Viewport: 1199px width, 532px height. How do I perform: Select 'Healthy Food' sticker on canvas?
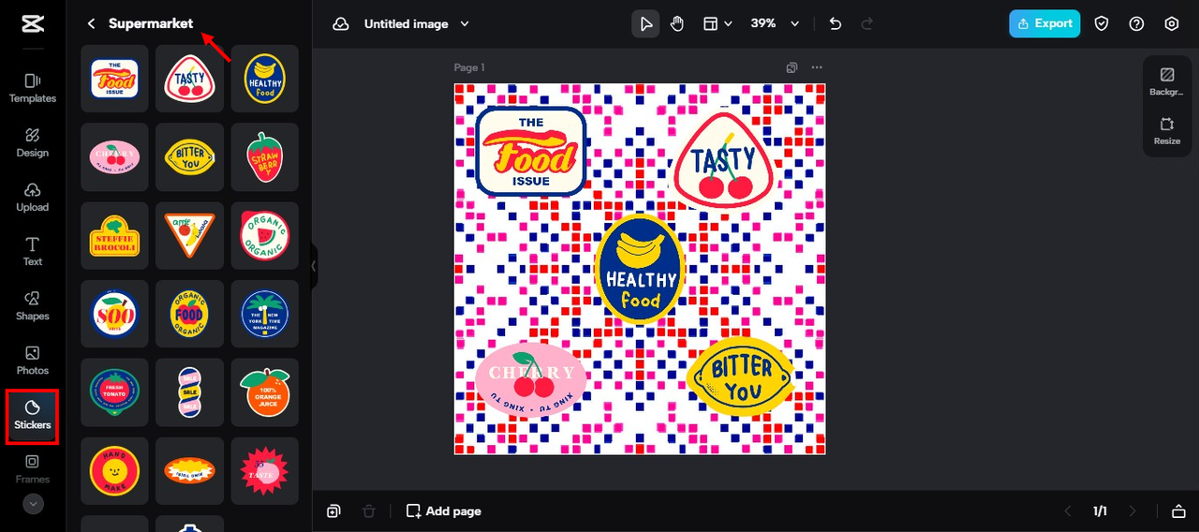pos(641,269)
